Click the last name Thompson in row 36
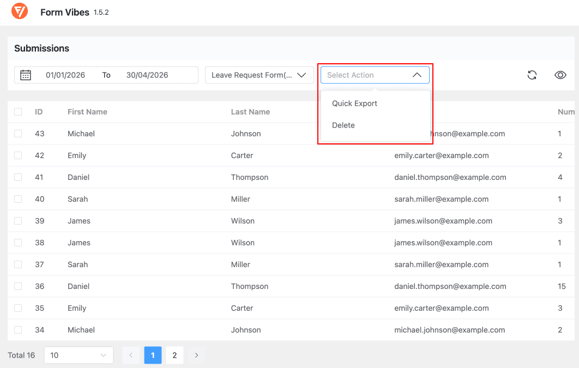This screenshot has height=368, width=579. coord(250,286)
